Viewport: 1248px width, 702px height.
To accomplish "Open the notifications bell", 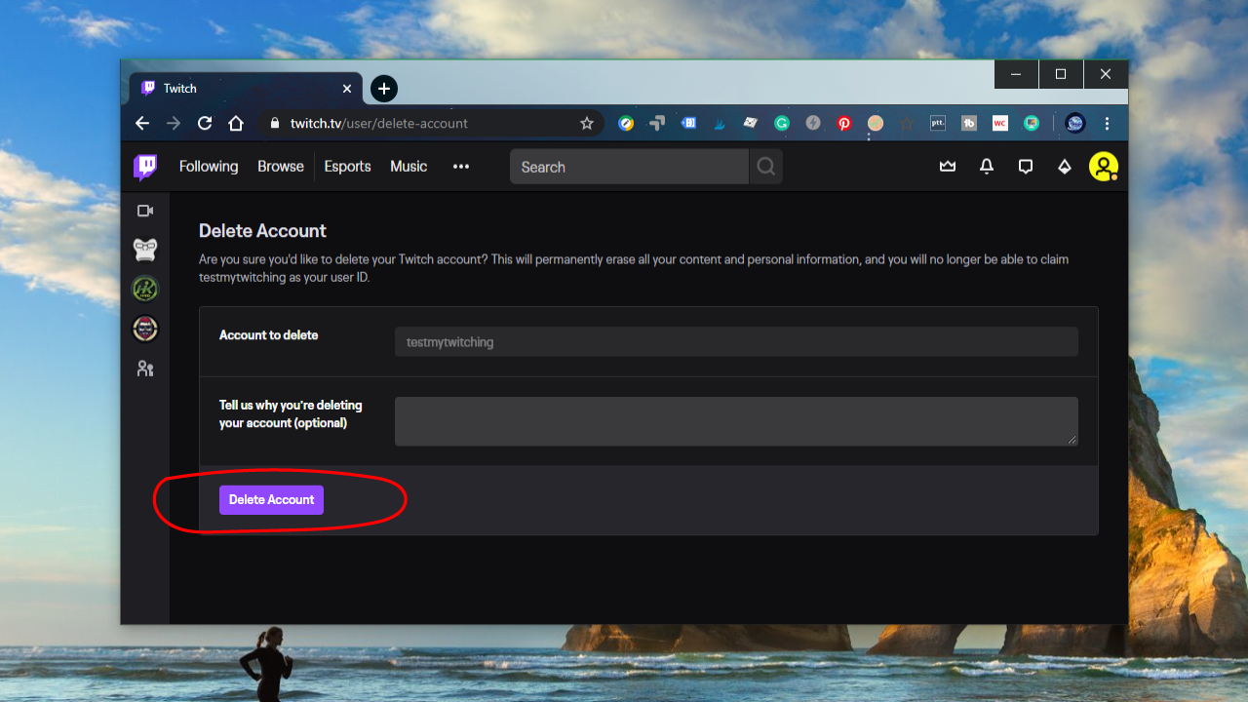I will (x=987, y=167).
